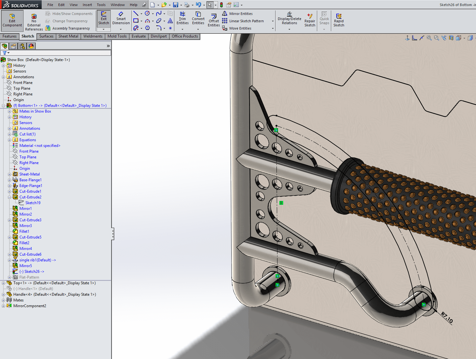Open the Offset Entities tool
The image size is (476, 359).
[x=213, y=19]
